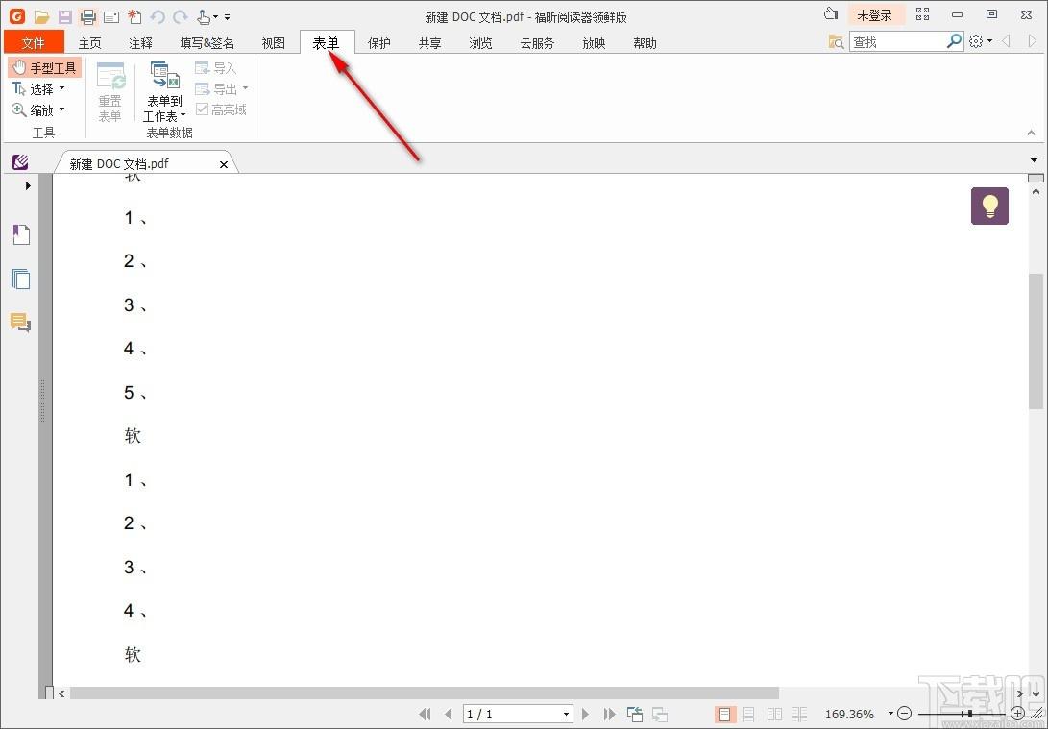The image size is (1048, 729).
Task: Open the 文件 menu
Action: pos(34,43)
